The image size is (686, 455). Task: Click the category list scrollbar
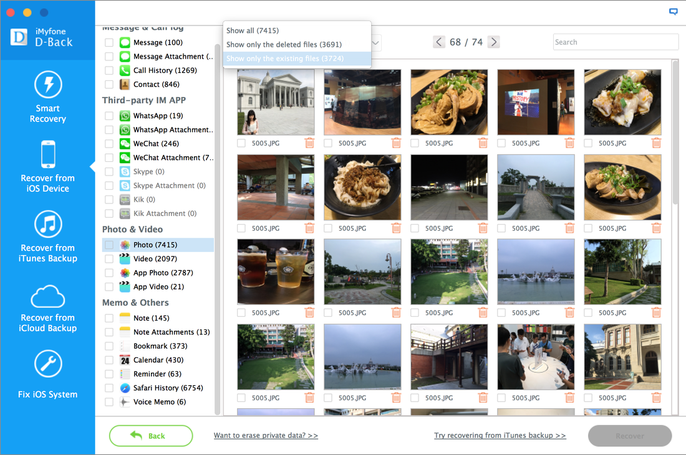[x=218, y=229]
